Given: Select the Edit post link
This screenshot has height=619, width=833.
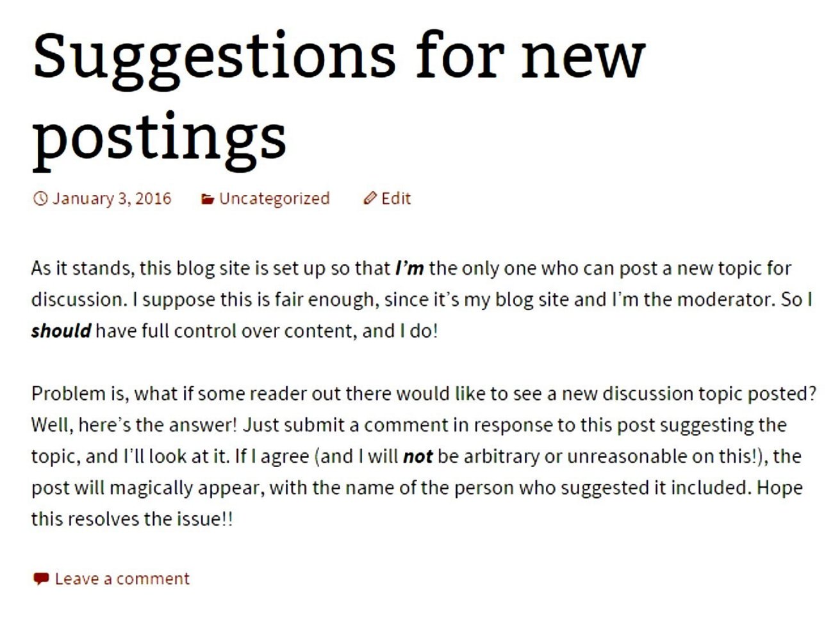Looking at the screenshot, I should [x=396, y=199].
